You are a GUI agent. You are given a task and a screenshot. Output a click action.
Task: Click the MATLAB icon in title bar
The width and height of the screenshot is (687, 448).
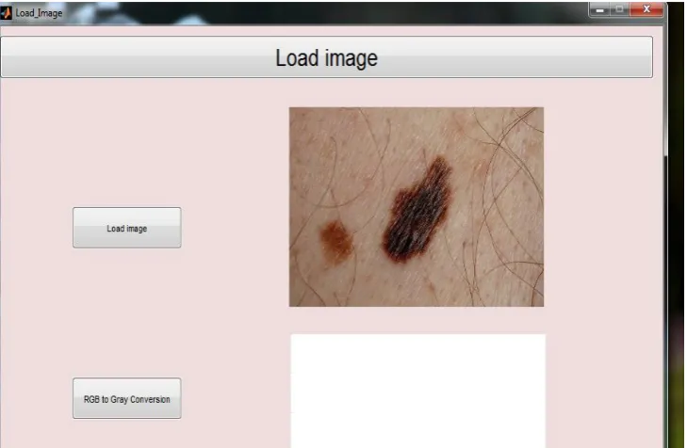(x=6, y=13)
